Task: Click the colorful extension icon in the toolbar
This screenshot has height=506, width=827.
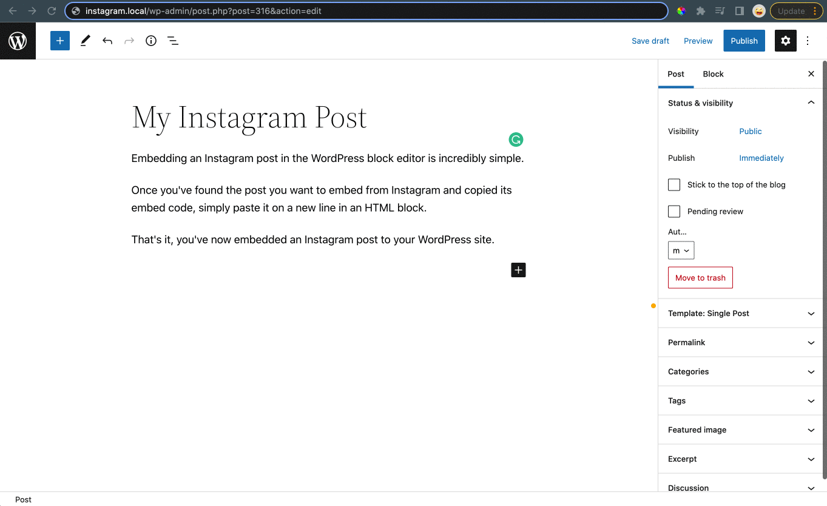Action: (681, 11)
